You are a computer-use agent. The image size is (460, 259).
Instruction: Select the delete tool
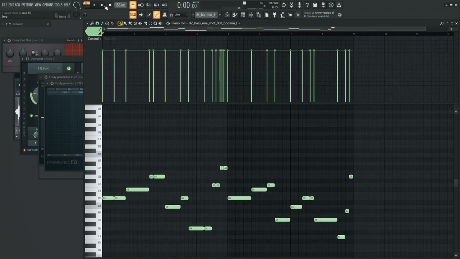click(x=135, y=23)
